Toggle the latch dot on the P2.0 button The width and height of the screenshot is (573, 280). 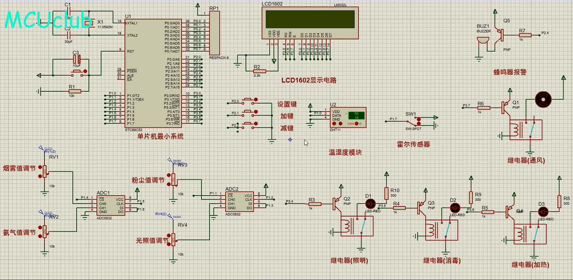point(256,100)
